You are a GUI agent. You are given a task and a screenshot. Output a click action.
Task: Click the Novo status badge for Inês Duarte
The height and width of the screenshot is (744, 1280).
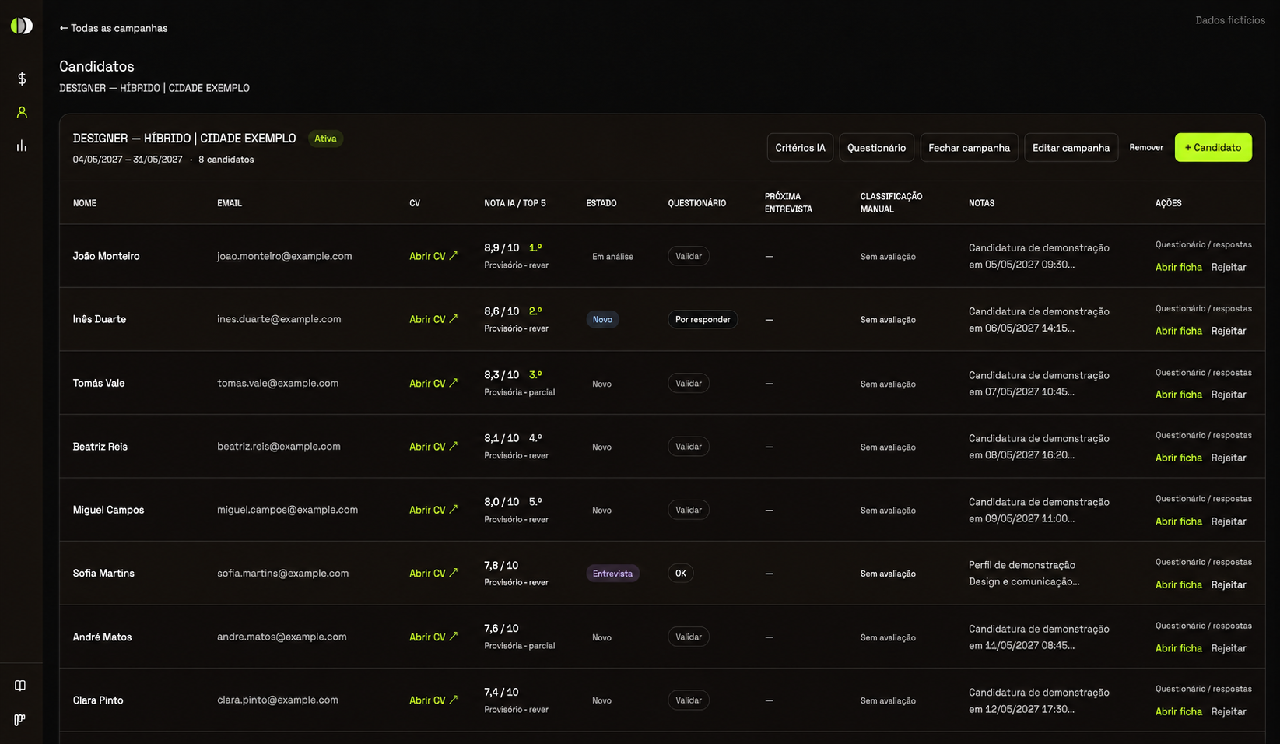coord(602,319)
